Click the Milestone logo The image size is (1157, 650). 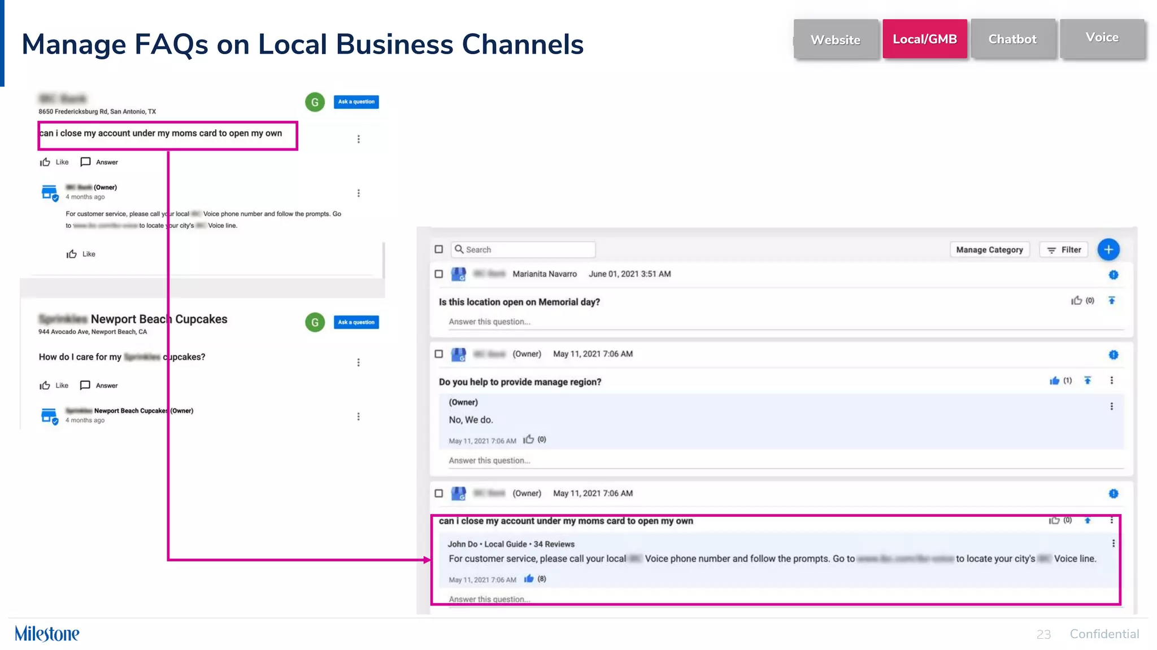click(x=47, y=634)
